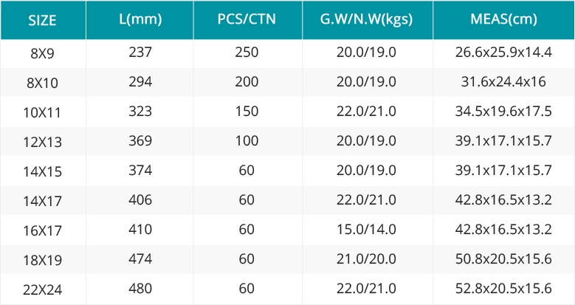
Task: Select measurement 31.6x24.4x16
Action: [504, 81]
